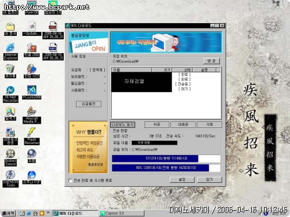Click the current file progress bar

(x=166, y=159)
